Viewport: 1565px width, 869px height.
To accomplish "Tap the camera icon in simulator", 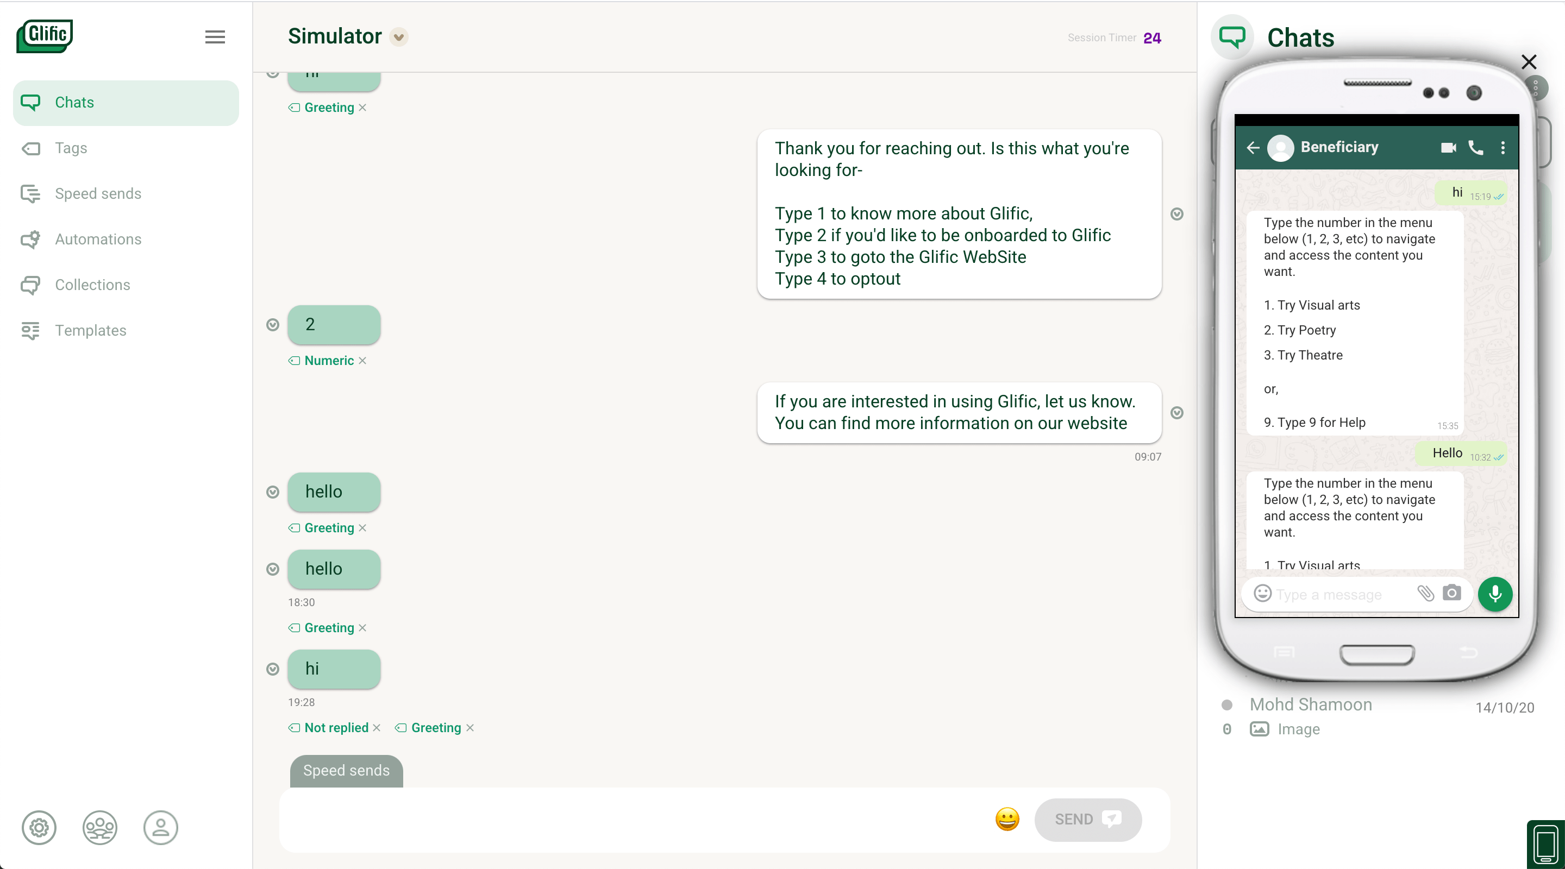I will pyautogui.click(x=1451, y=593).
